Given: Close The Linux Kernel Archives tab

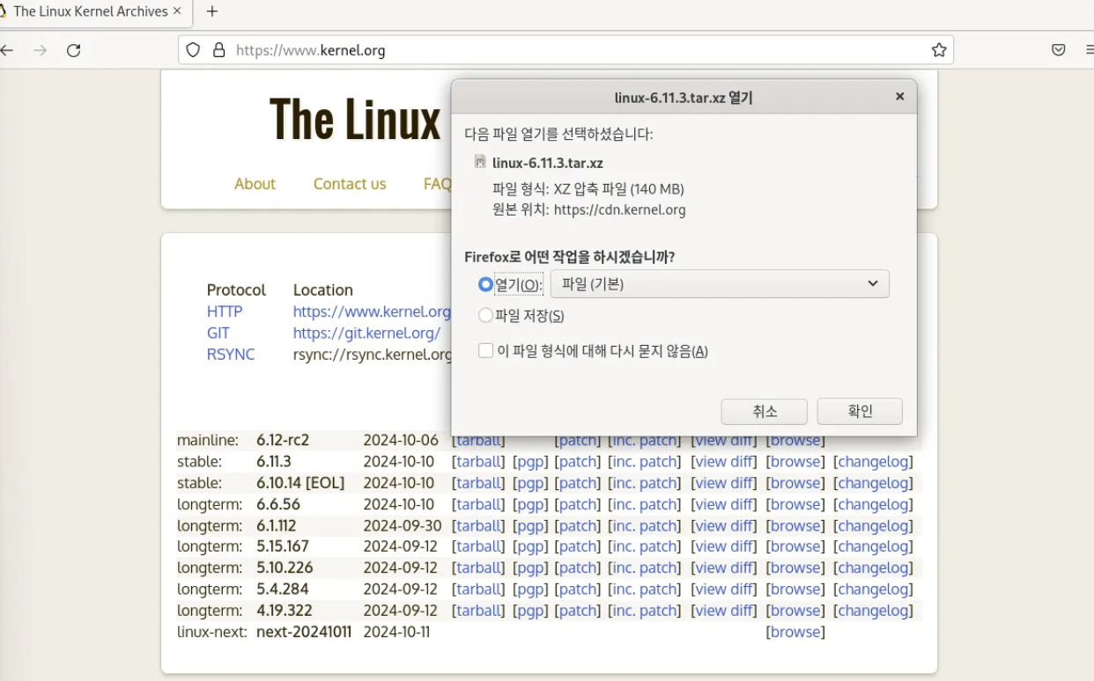Looking at the screenshot, I should coord(177,11).
